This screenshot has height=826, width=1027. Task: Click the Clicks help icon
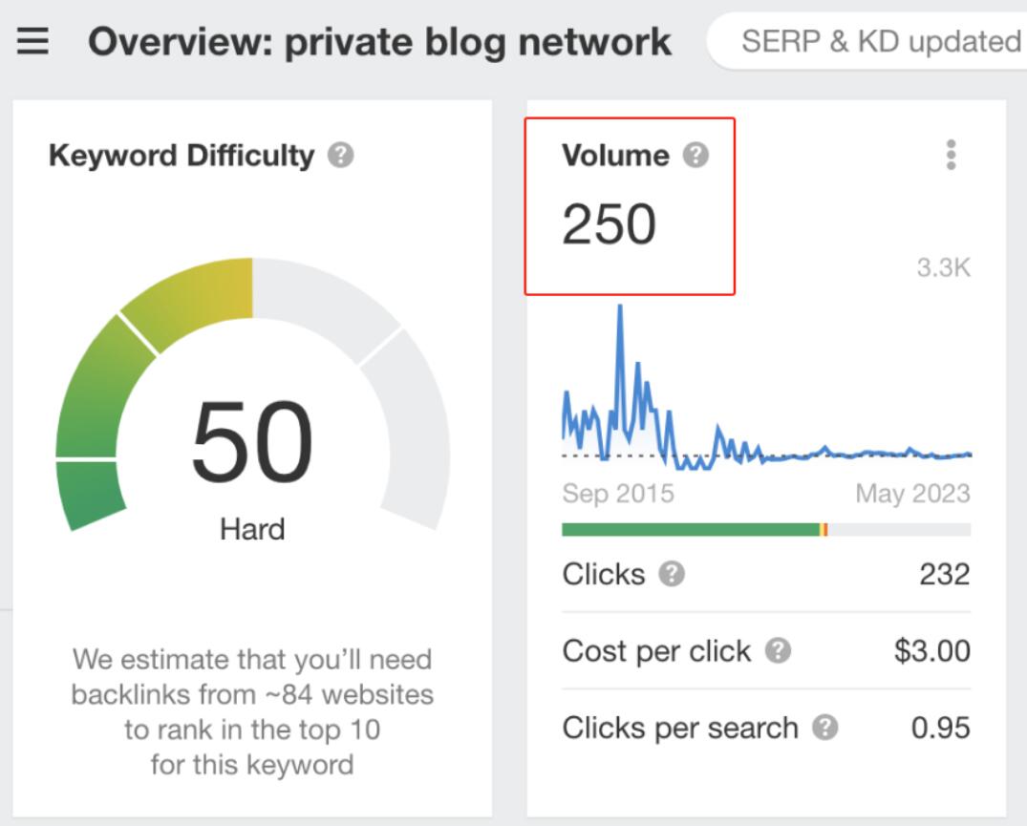[x=672, y=574]
